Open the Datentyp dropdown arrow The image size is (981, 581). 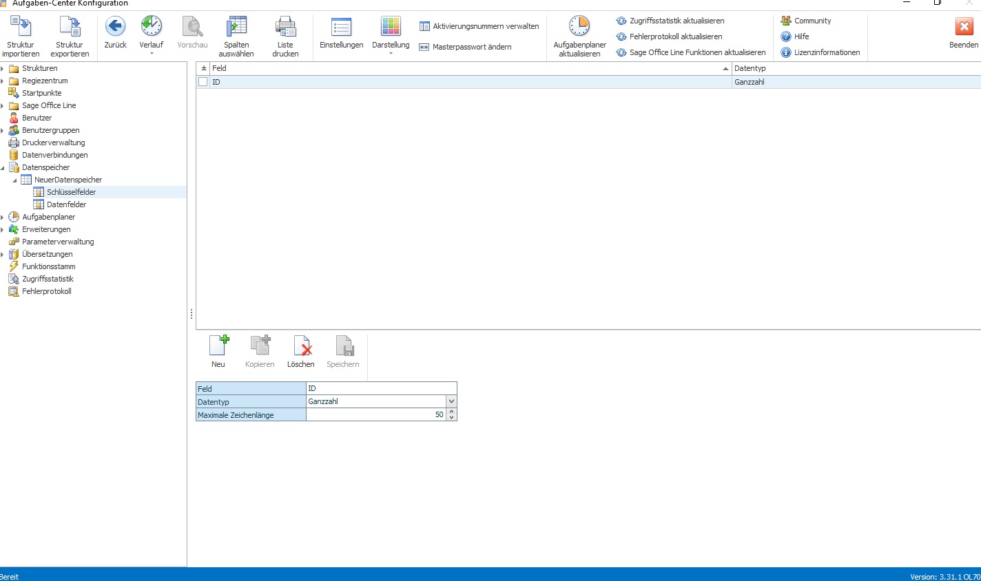click(451, 401)
